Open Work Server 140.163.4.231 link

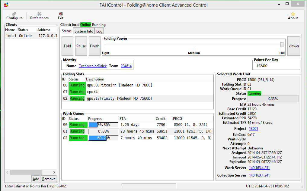259,168
